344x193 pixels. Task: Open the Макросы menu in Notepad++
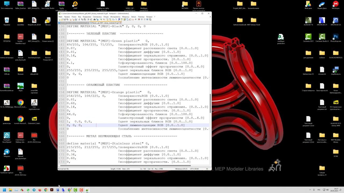pyautogui.click(x=126, y=17)
